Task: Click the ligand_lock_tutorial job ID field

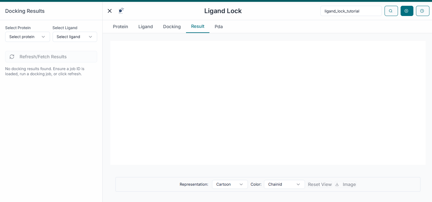Action: [351, 11]
